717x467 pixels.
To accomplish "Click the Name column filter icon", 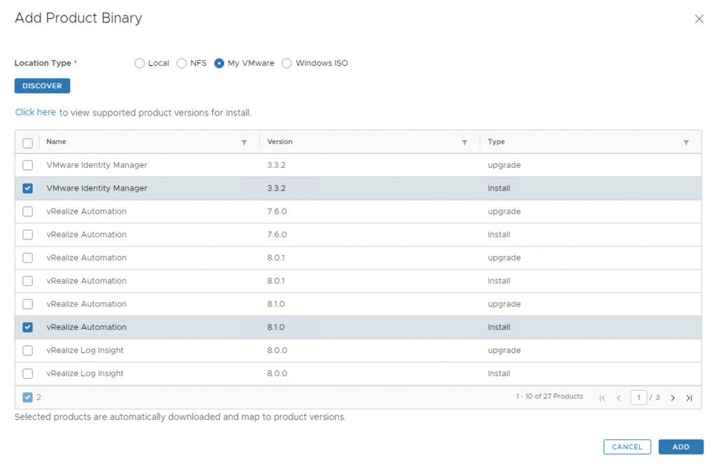I will click(244, 142).
